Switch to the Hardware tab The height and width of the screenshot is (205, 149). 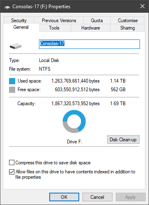(91, 28)
